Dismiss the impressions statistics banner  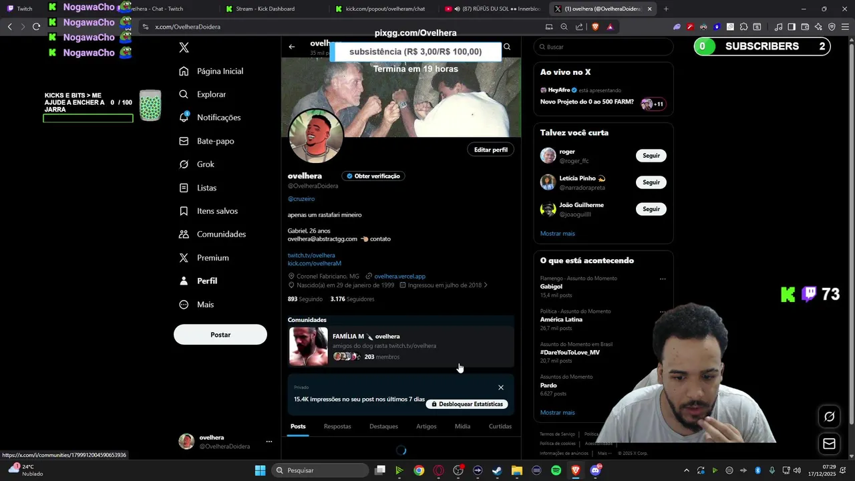501,387
